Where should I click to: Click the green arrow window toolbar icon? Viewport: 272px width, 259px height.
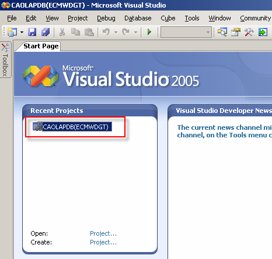(x=263, y=32)
